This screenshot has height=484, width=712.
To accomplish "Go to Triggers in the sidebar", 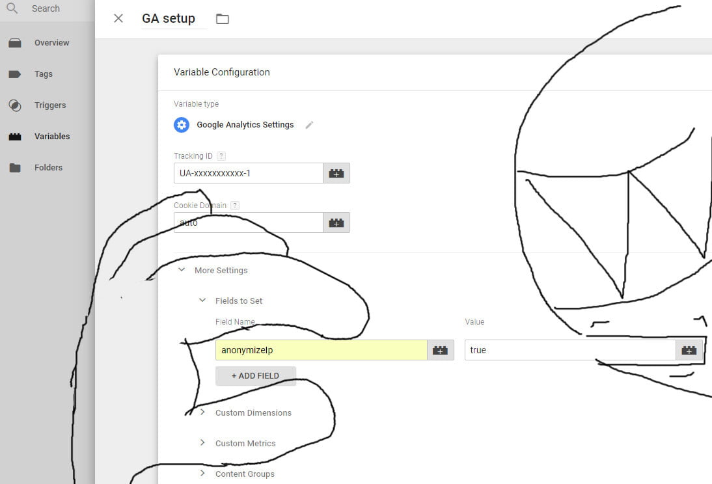I will 49,105.
